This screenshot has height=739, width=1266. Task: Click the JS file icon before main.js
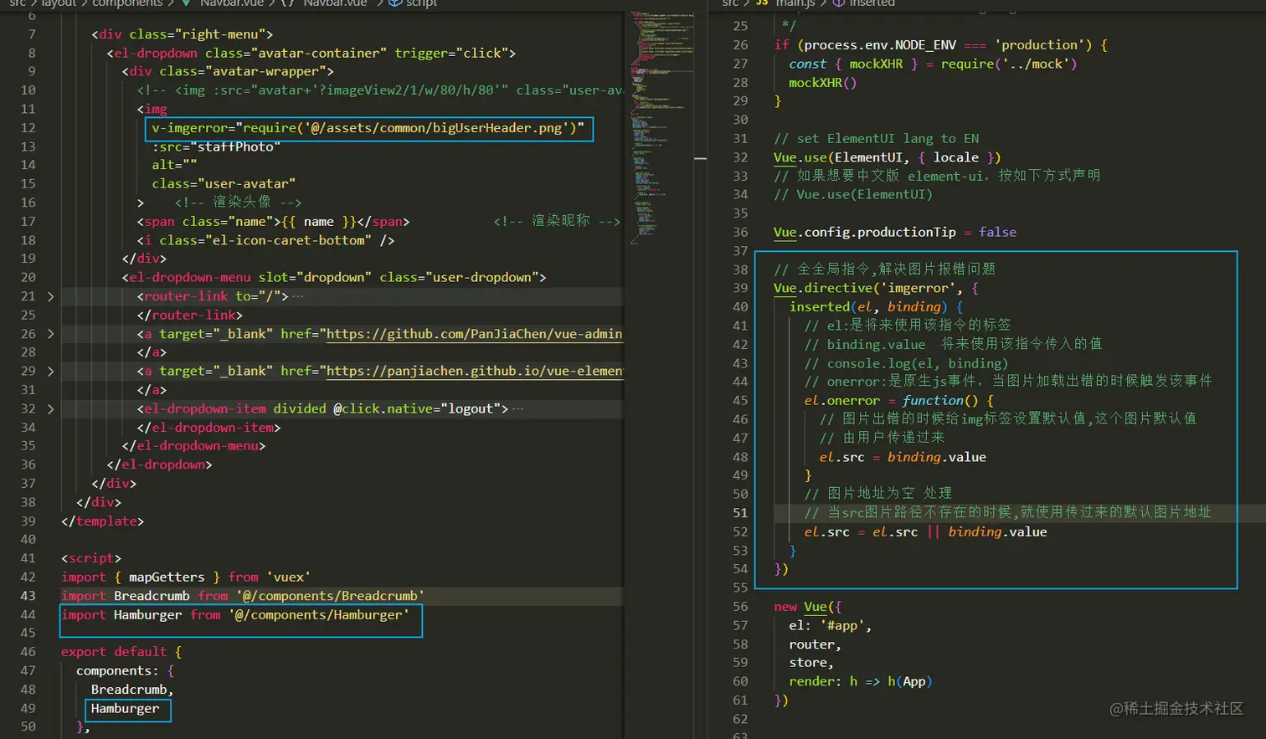pyautogui.click(x=761, y=3)
